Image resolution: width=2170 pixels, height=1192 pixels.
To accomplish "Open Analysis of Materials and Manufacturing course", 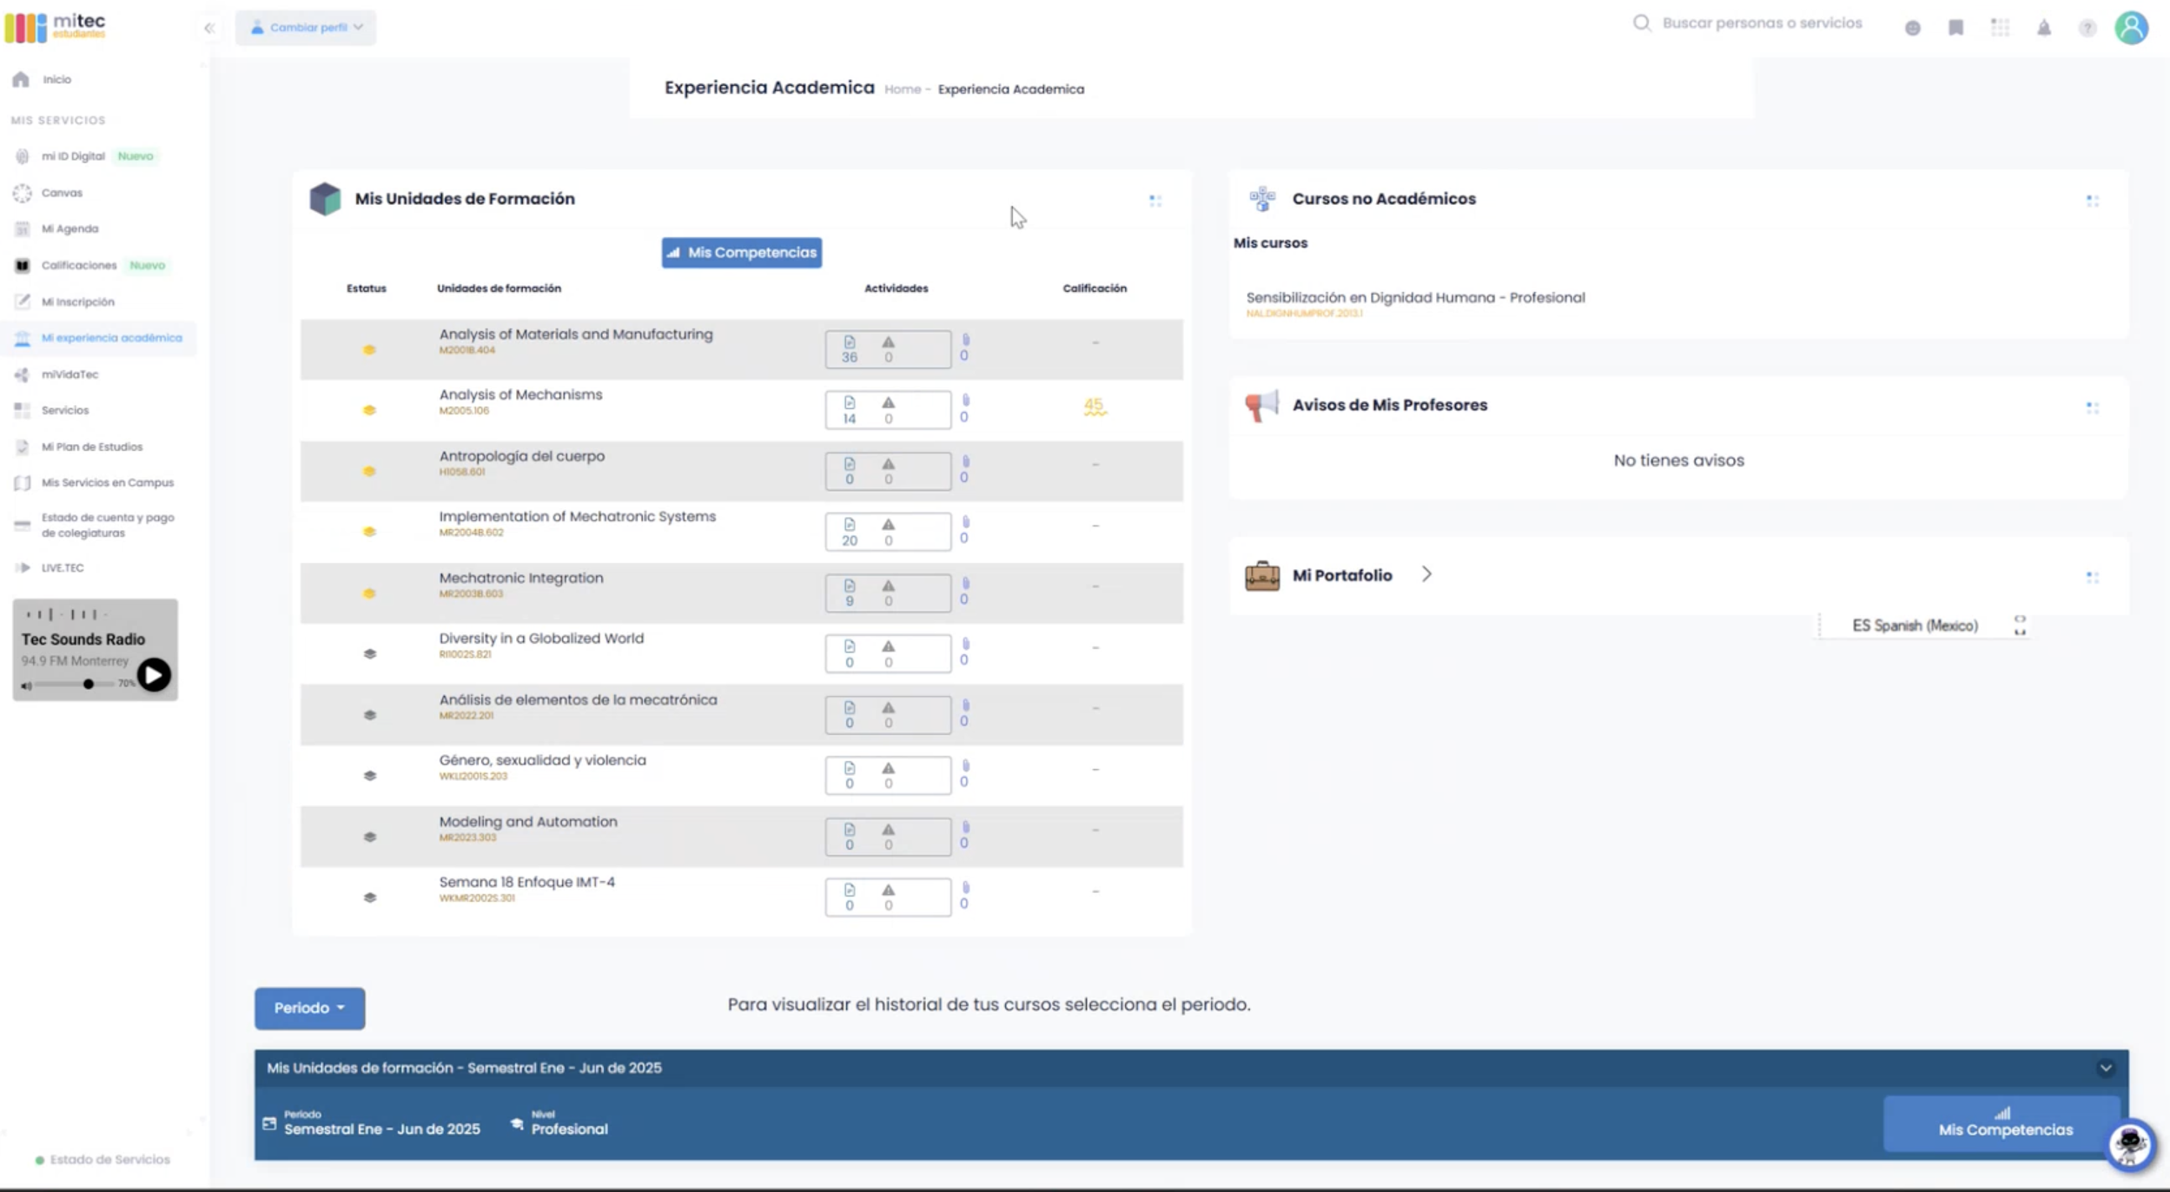I will coord(575,334).
